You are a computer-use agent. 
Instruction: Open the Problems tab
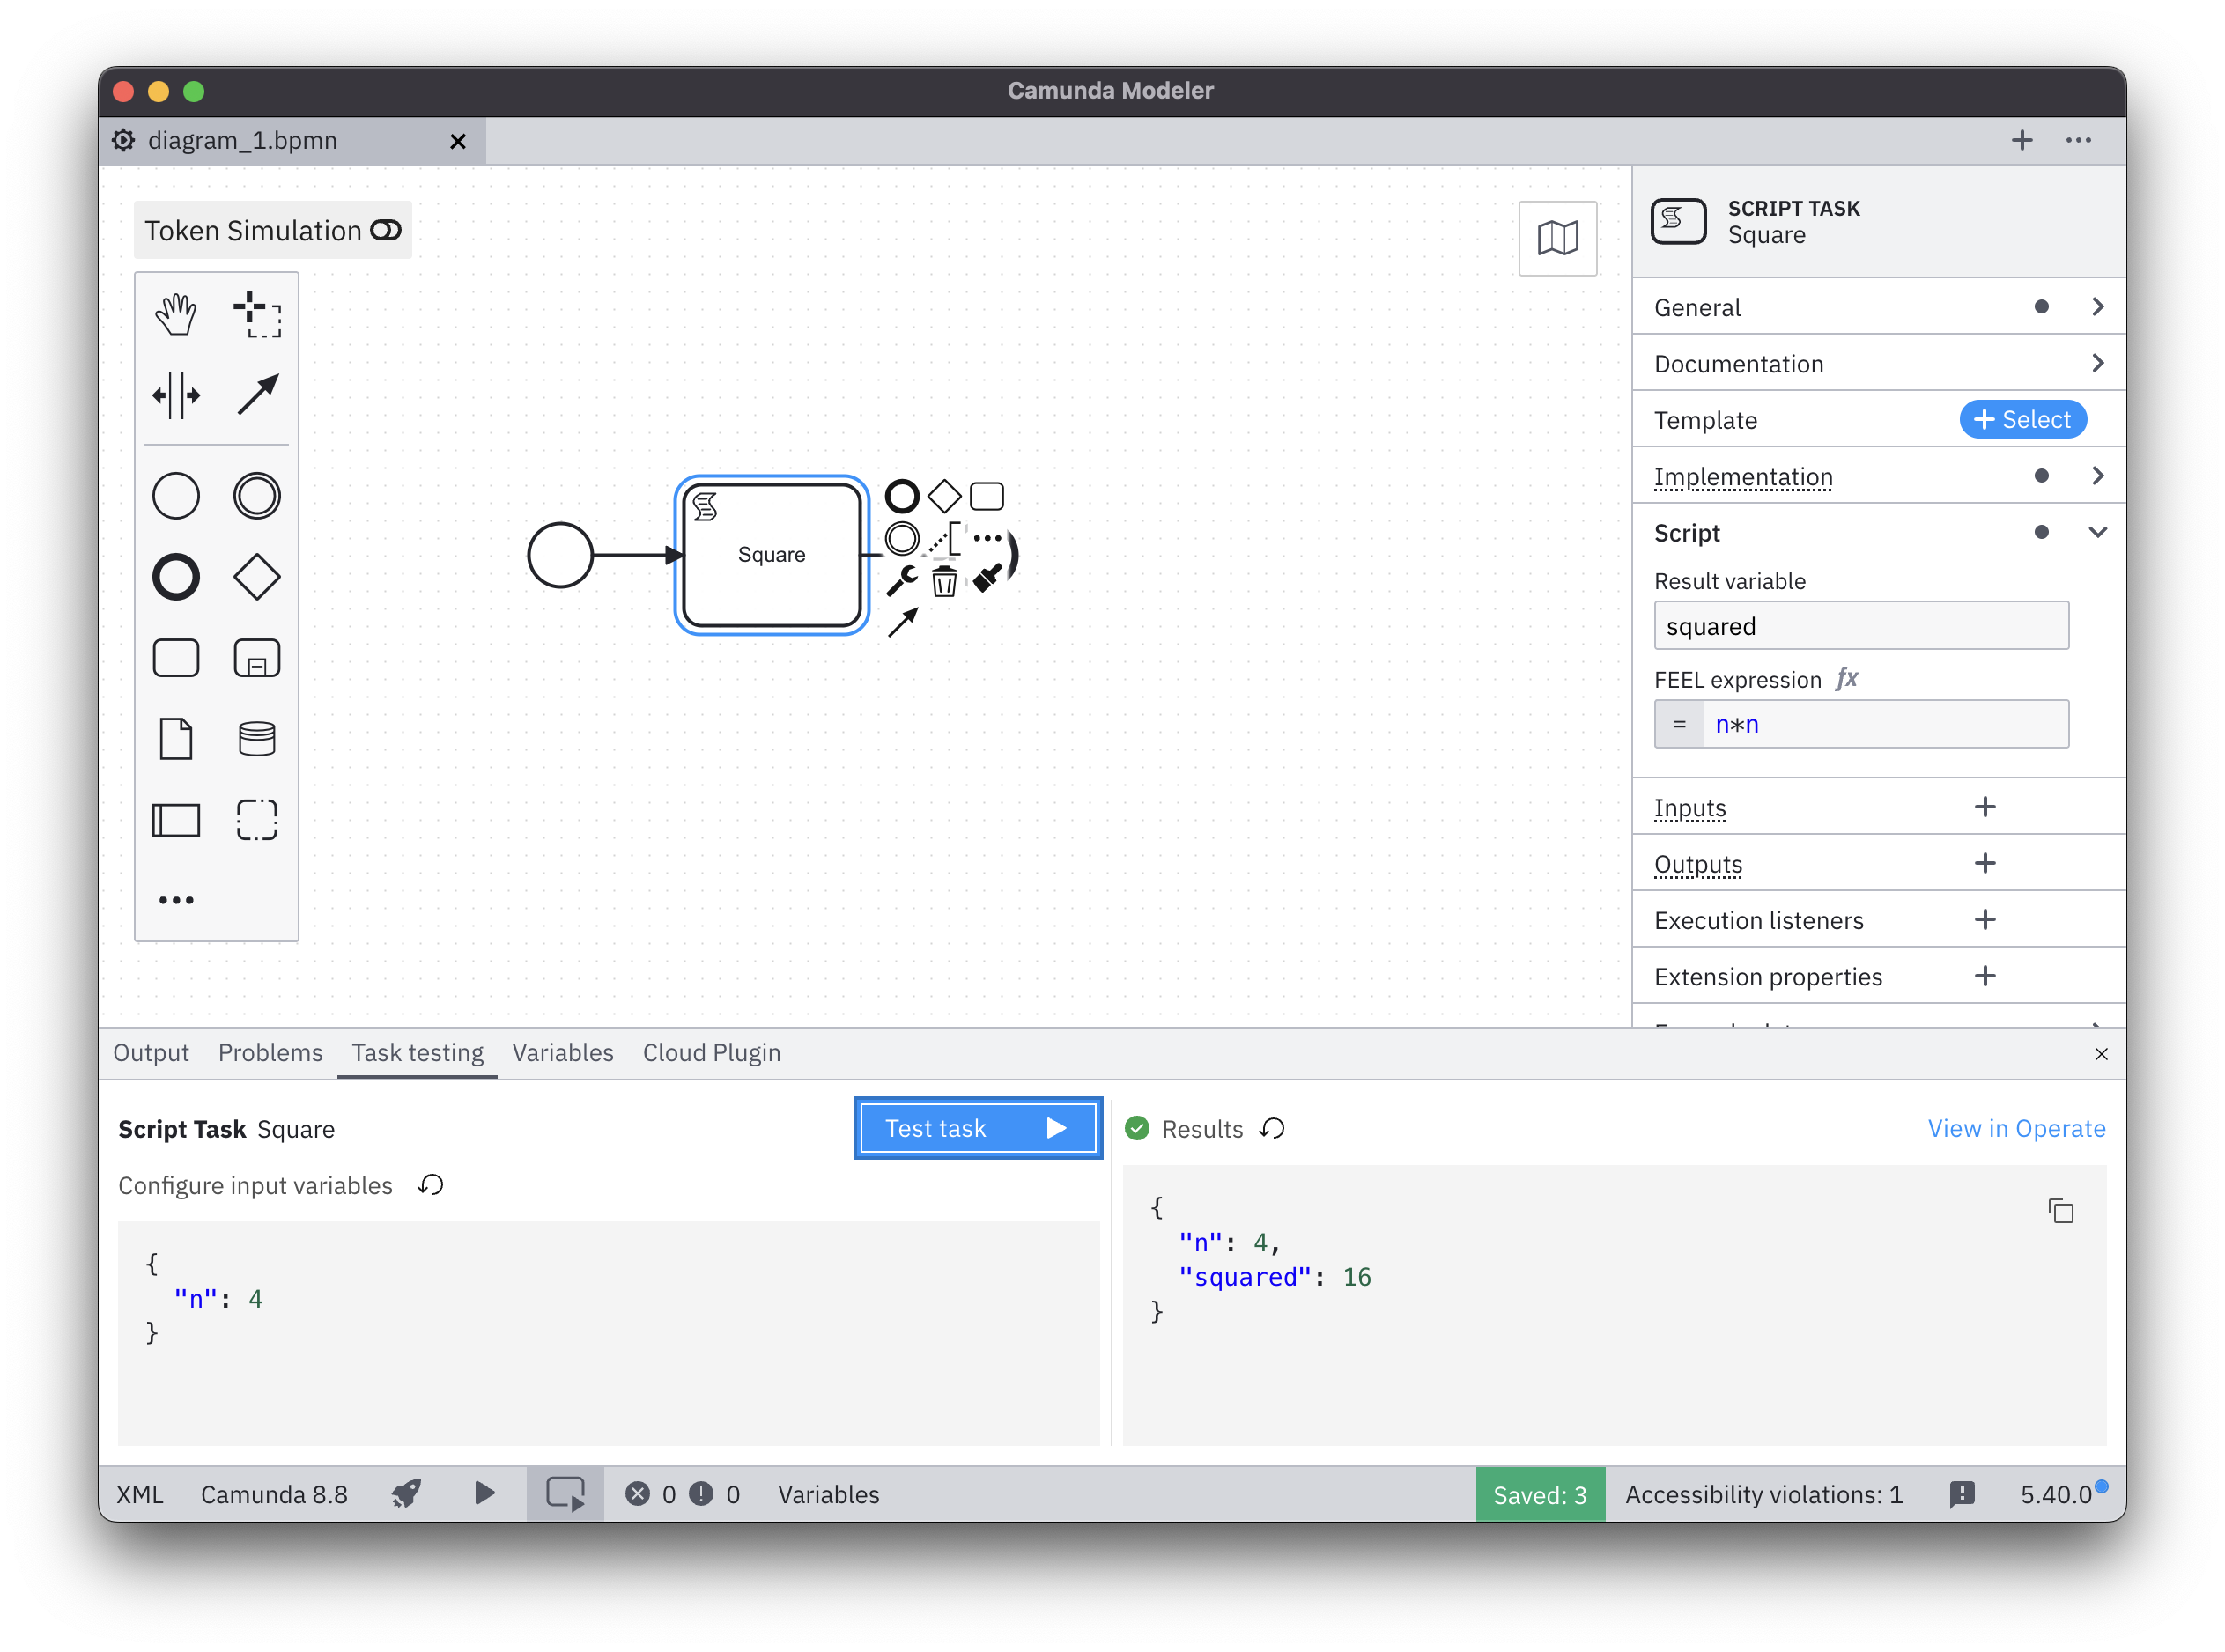(x=270, y=1053)
